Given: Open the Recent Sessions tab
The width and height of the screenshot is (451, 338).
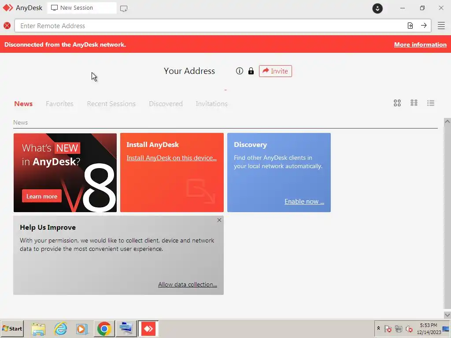Looking at the screenshot, I should click(x=111, y=104).
